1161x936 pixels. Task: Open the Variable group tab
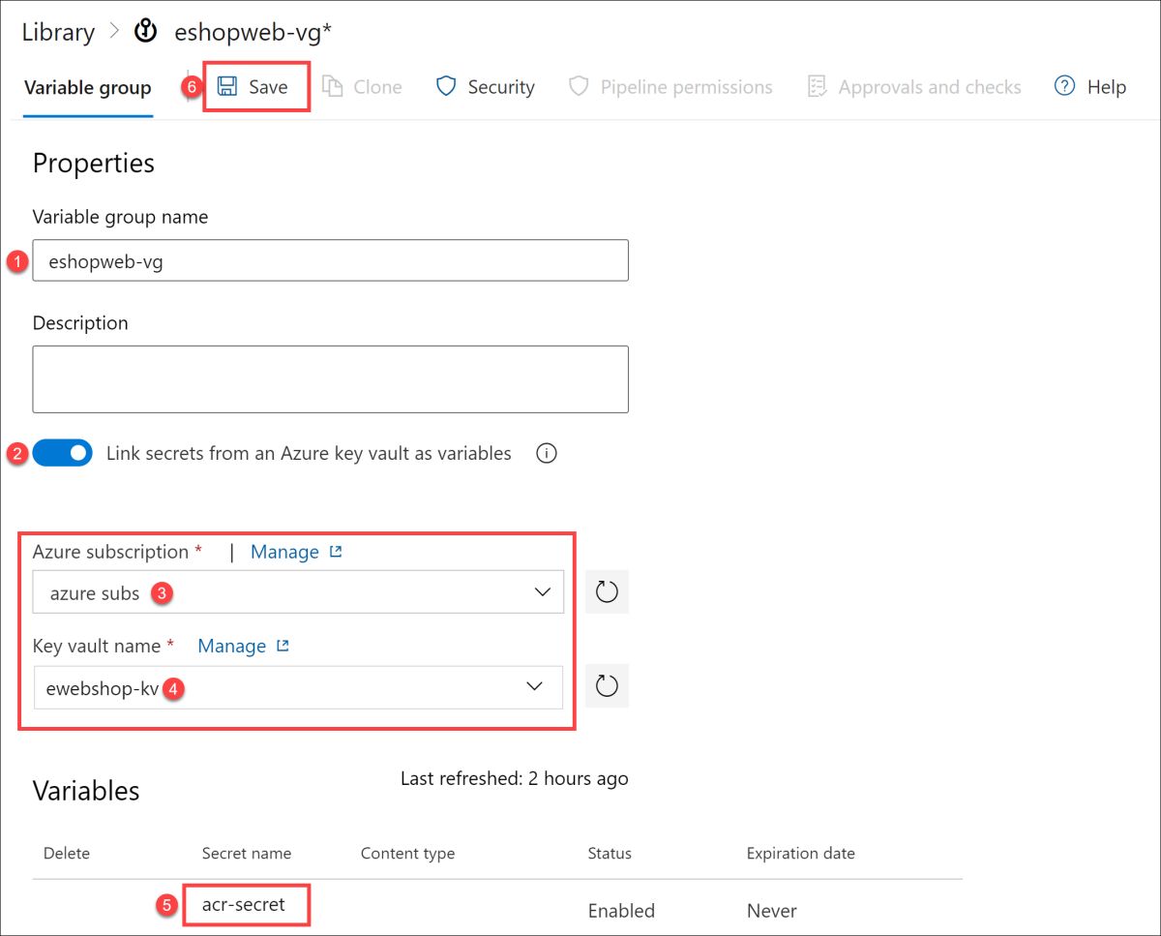coord(88,87)
